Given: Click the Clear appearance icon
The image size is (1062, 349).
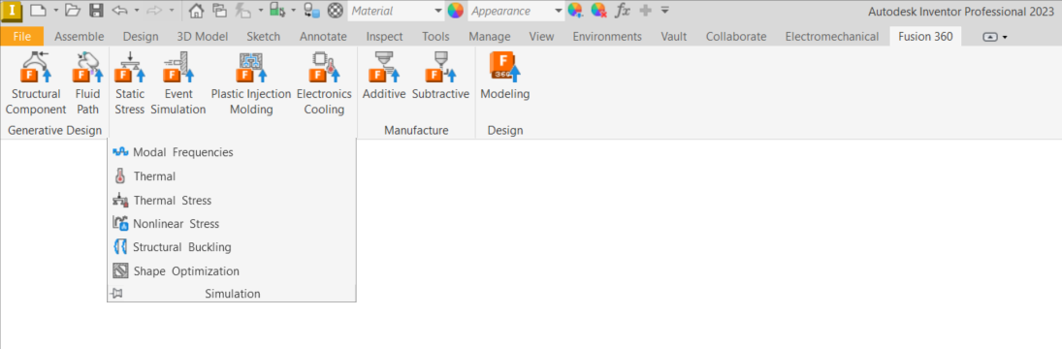Looking at the screenshot, I should (x=598, y=10).
